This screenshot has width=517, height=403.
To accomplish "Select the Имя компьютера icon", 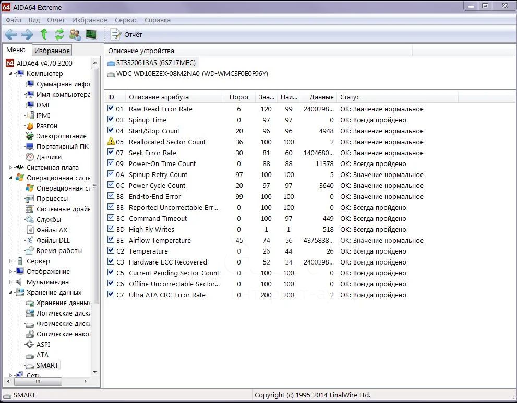I will 30,94.
